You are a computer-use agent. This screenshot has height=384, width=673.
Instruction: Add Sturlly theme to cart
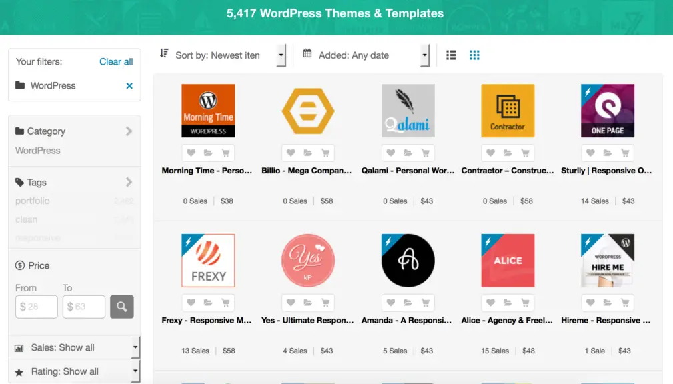[625, 153]
